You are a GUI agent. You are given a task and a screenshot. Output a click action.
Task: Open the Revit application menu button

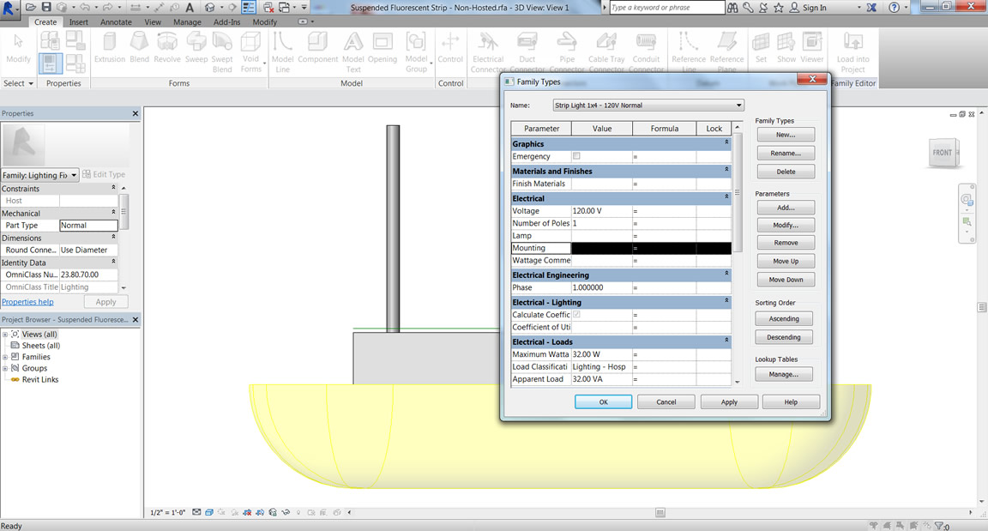pyautogui.click(x=9, y=9)
